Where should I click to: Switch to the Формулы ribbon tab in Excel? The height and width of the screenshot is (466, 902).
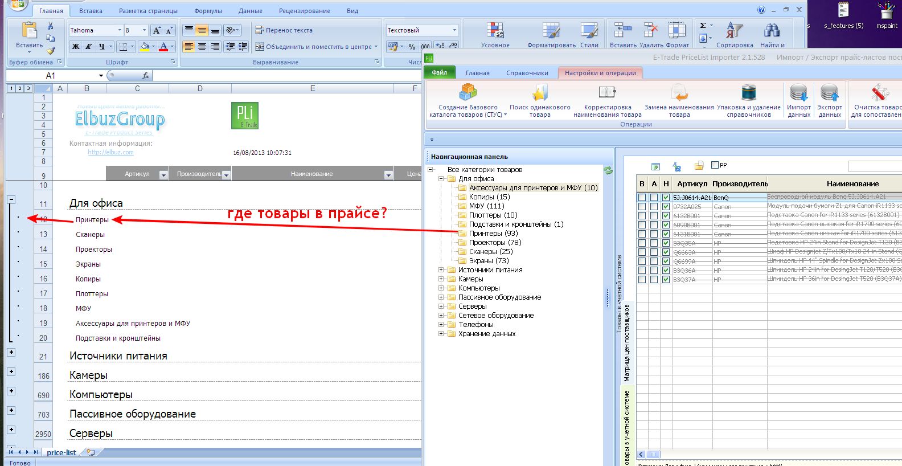tap(208, 11)
